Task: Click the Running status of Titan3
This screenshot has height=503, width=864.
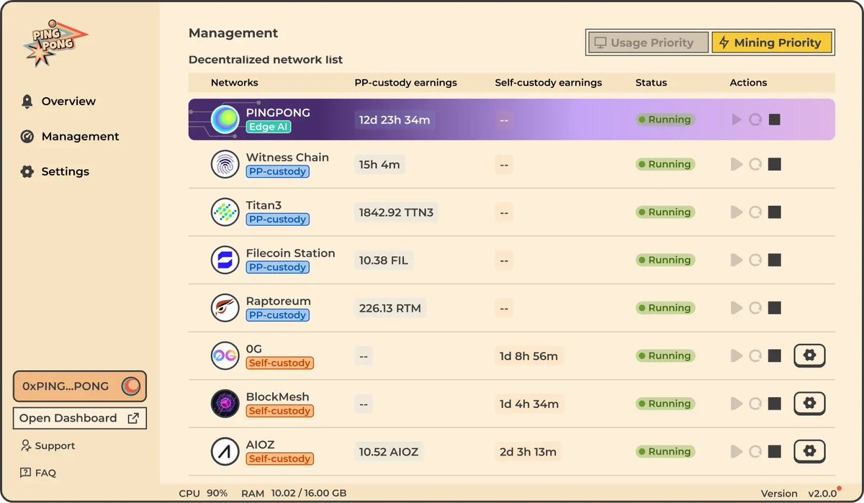Action: (x=665, y=212)
